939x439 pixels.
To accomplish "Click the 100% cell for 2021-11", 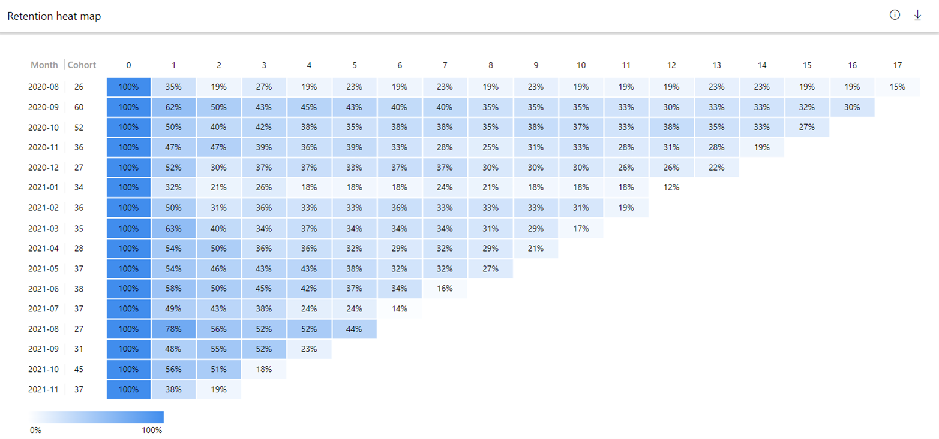I will [x=128, y=389].
